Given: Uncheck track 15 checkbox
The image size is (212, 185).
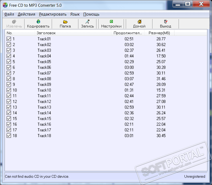Looking at the screenshot, I should click(x=9, y=118).
